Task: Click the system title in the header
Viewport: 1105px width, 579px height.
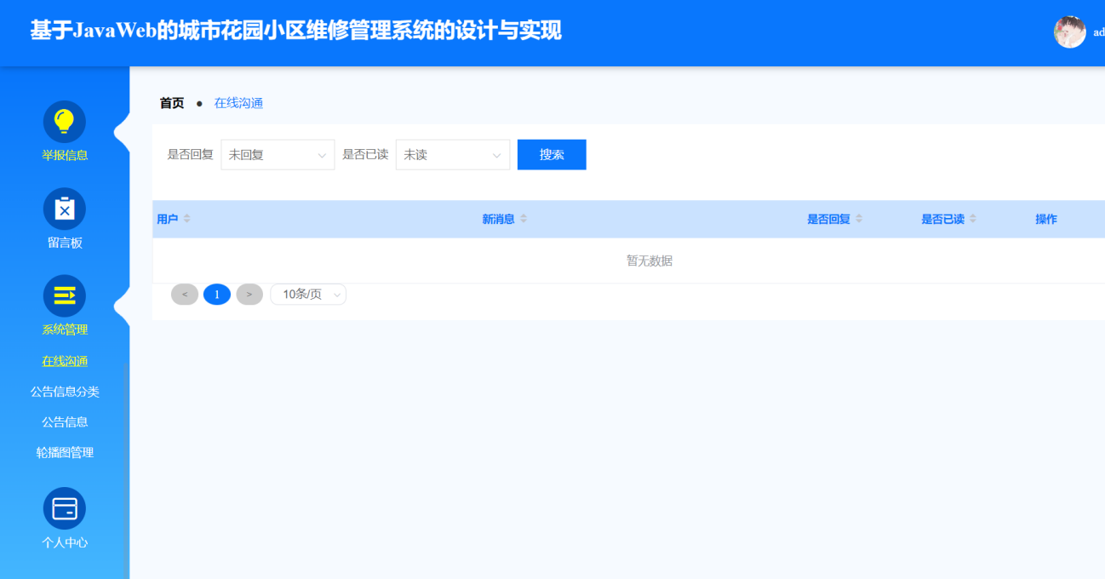Action: pos(295,31)
